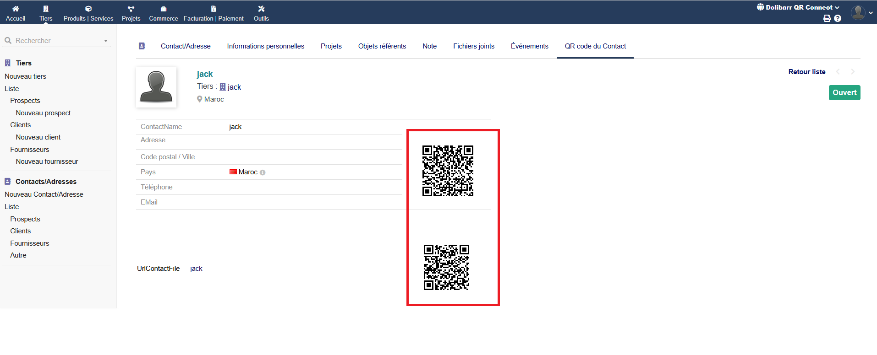Click the print page icon

point(827,18)
